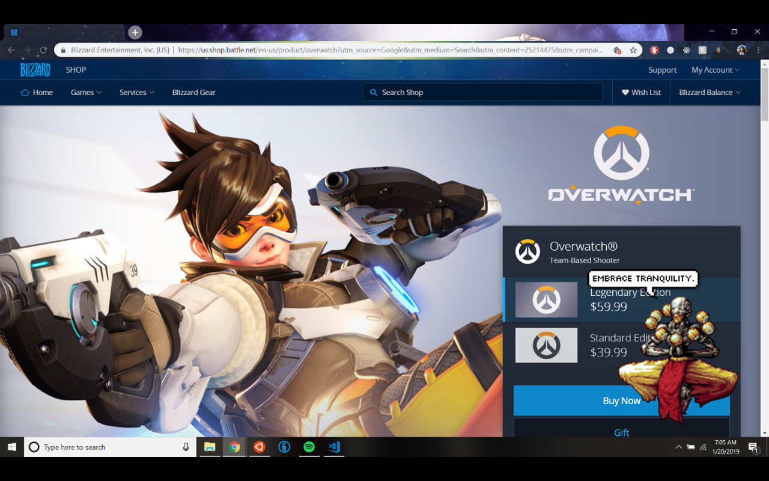Click the browser back arrow

coord(11,51)
